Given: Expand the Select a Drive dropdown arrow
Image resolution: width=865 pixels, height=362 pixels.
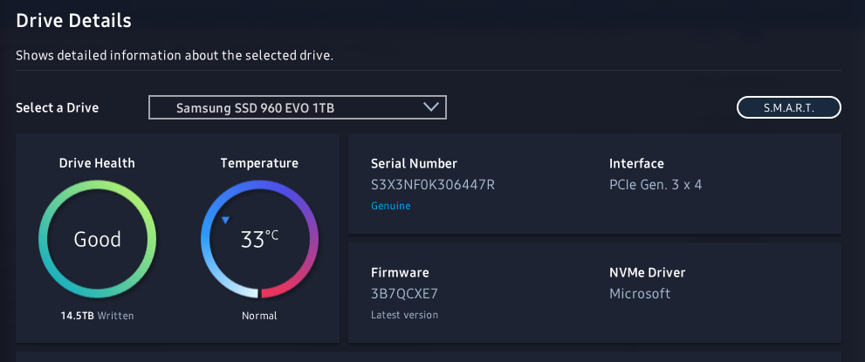Looking at the screenshot, I should point(430,107).
